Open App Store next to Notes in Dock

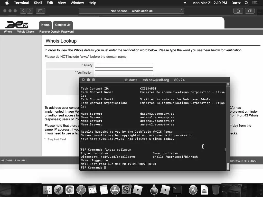[115, 190]
